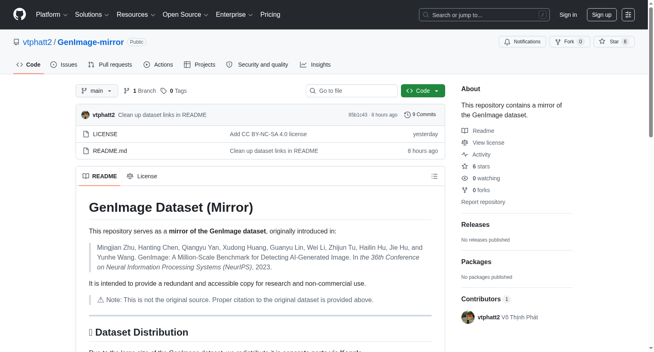Open the Actions tab
654x352 pixels.
point(158,65)
